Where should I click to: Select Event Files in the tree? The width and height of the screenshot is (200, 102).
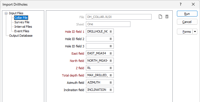click(22, 31)
